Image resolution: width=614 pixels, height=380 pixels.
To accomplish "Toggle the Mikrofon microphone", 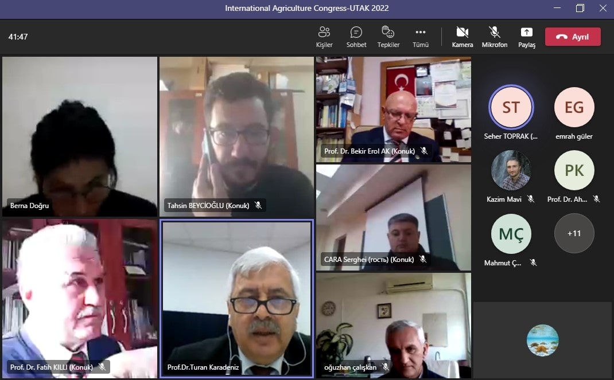I will tap(495, 37).
